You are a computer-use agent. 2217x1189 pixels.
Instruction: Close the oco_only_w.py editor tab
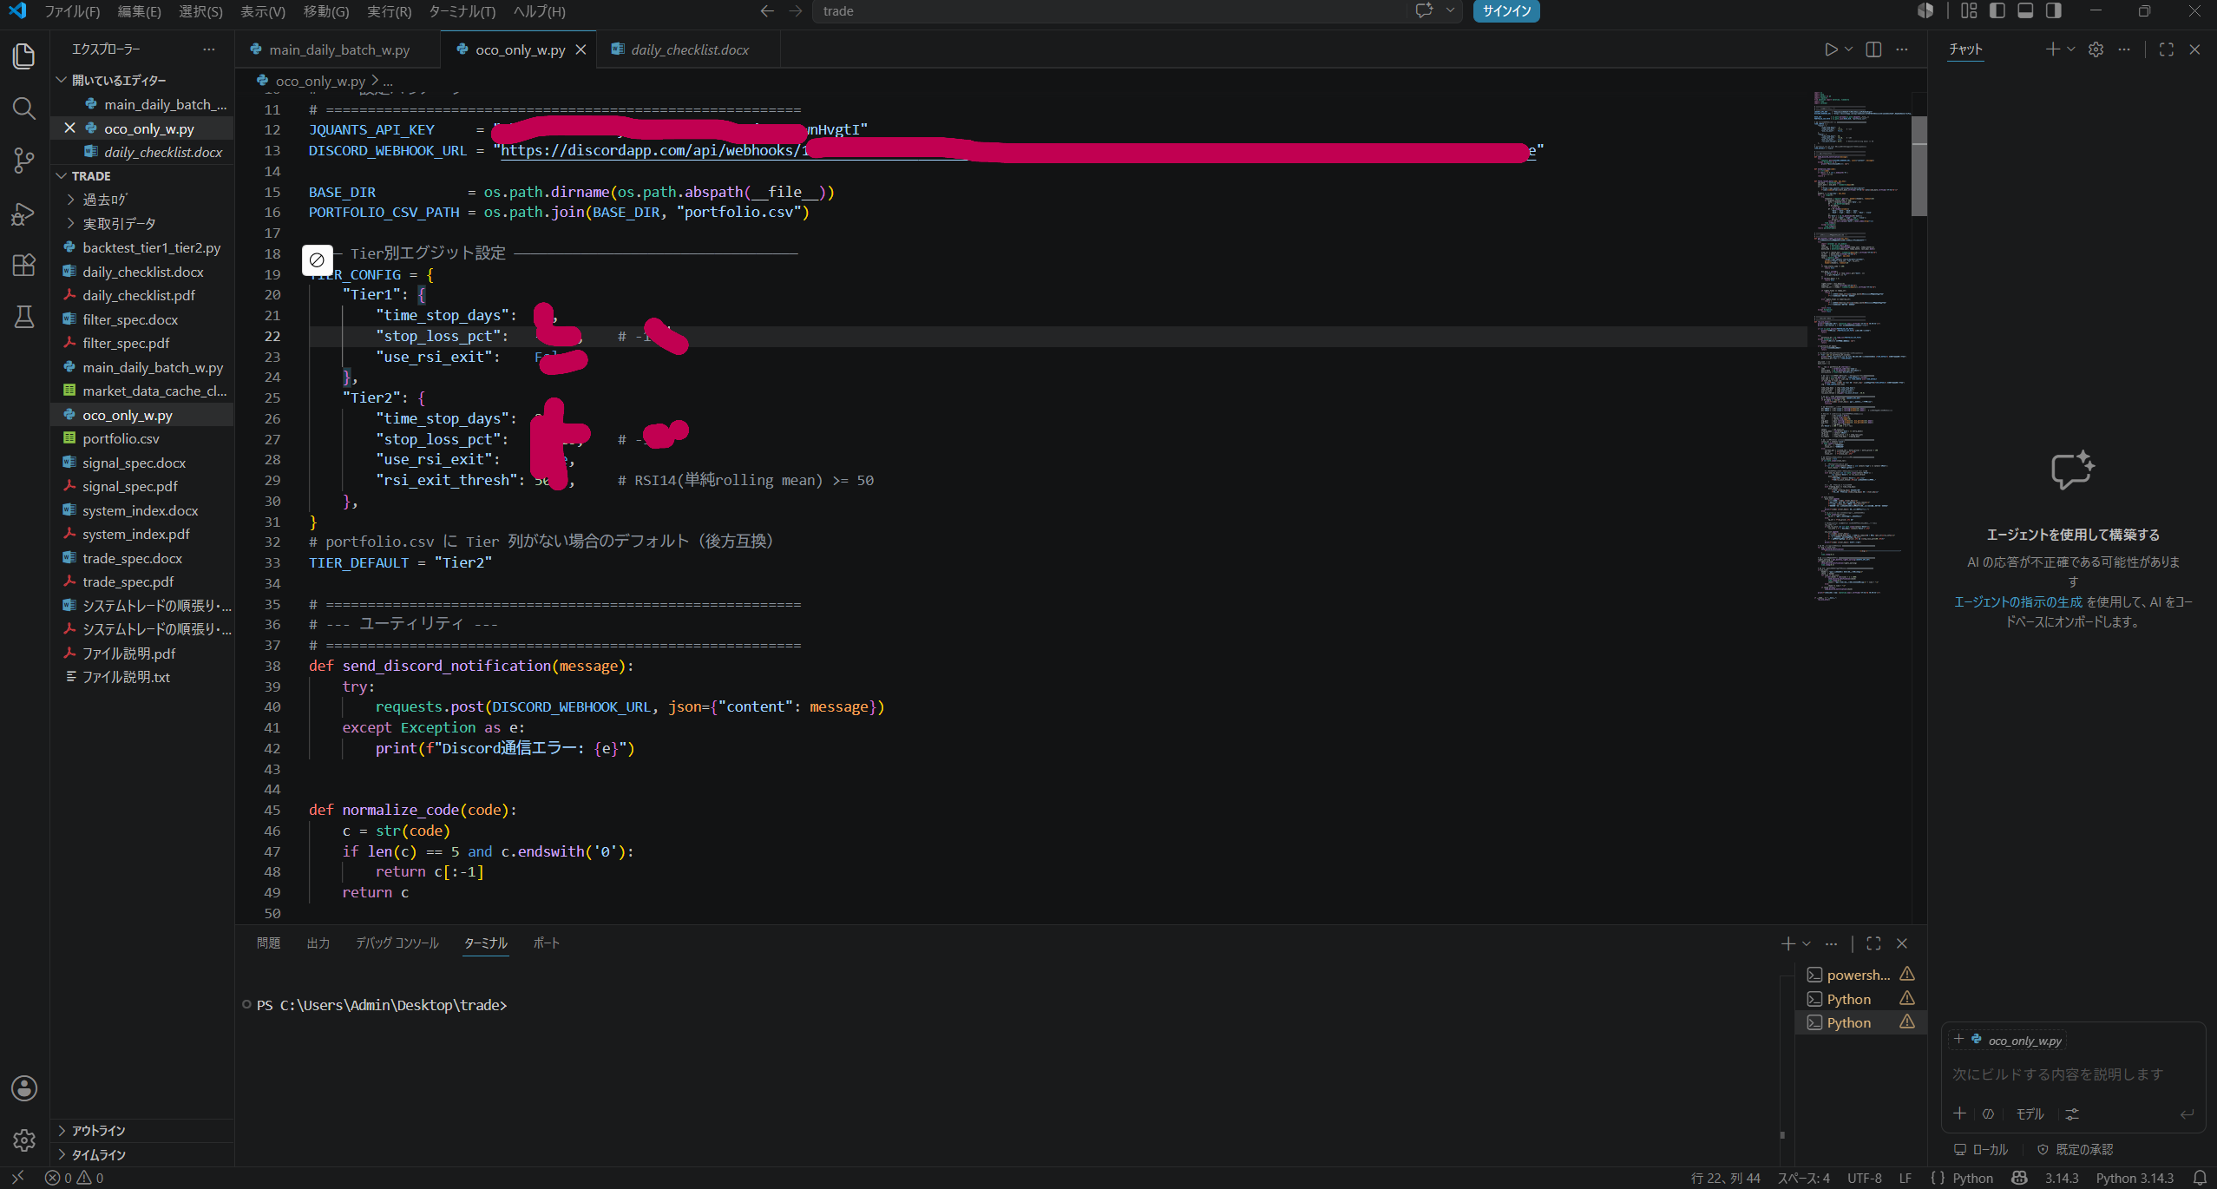click(580, 49)
